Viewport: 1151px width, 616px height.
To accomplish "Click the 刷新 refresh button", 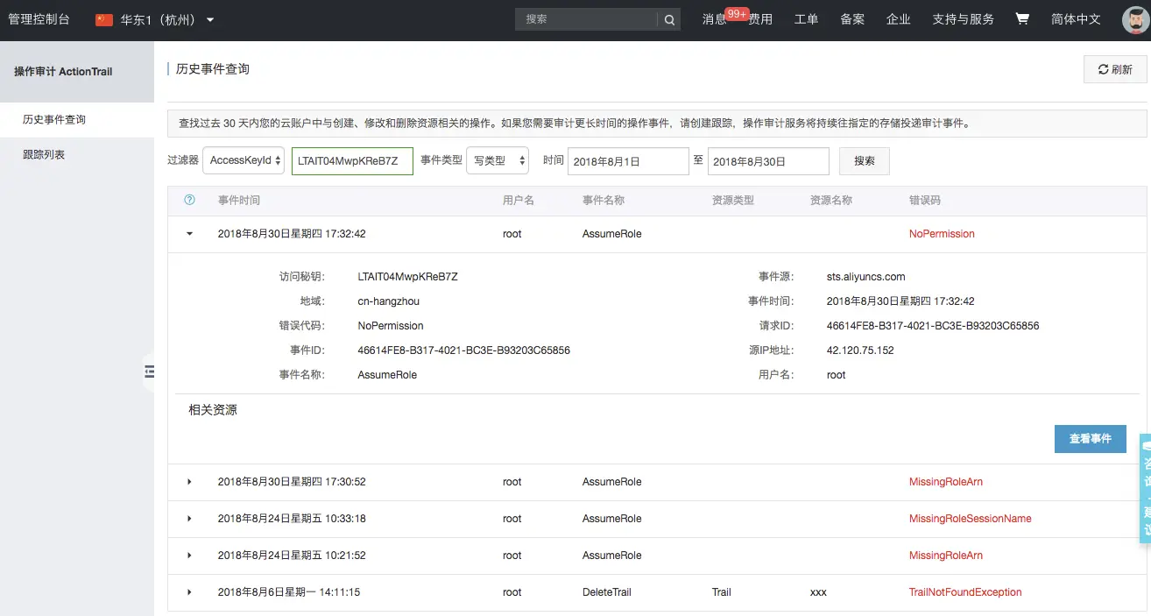I will tap(1115, 69).
